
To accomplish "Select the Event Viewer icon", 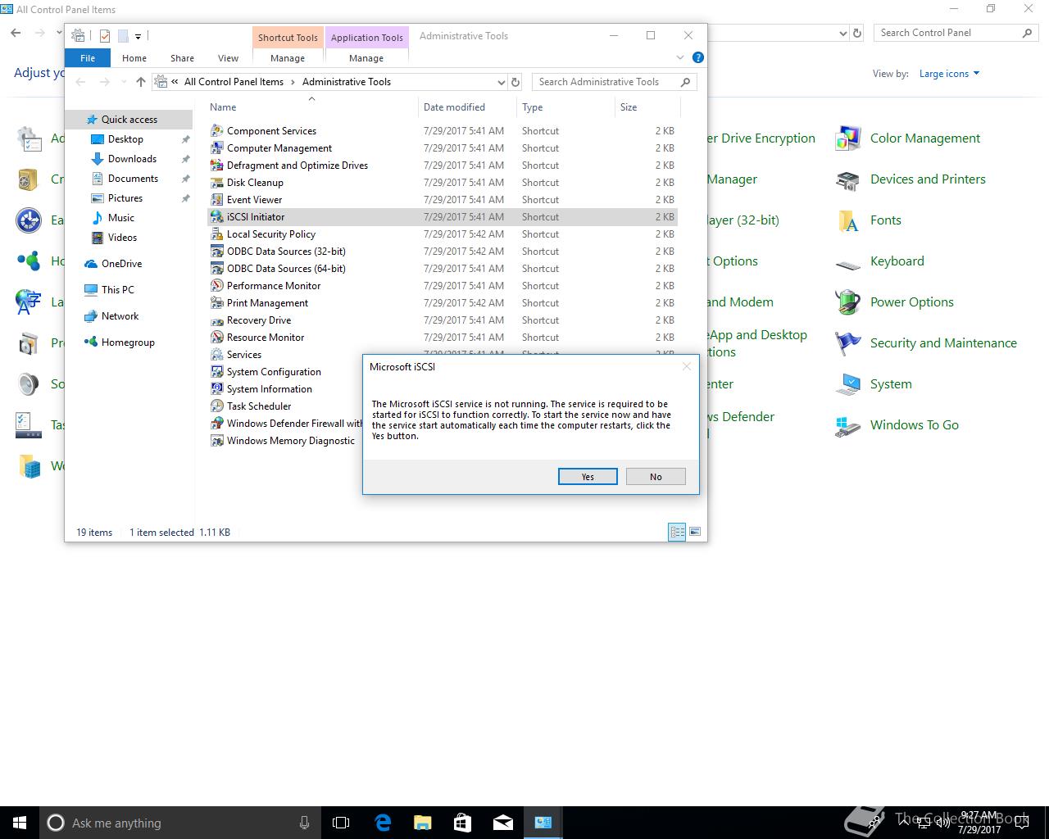I will (217, 200).
